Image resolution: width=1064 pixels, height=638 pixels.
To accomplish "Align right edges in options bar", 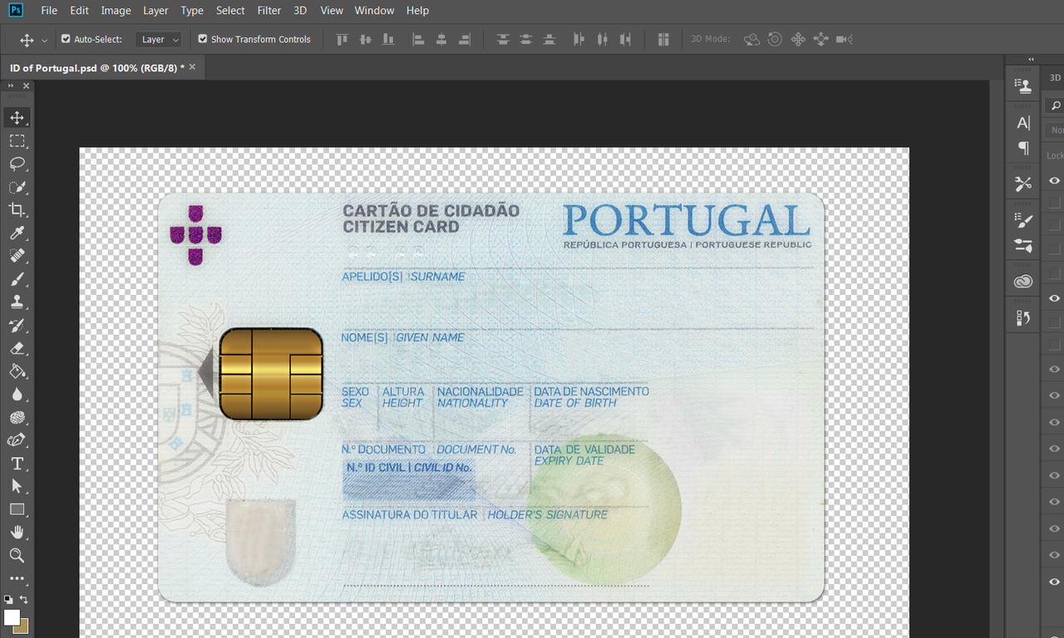I will pos(465,39).
